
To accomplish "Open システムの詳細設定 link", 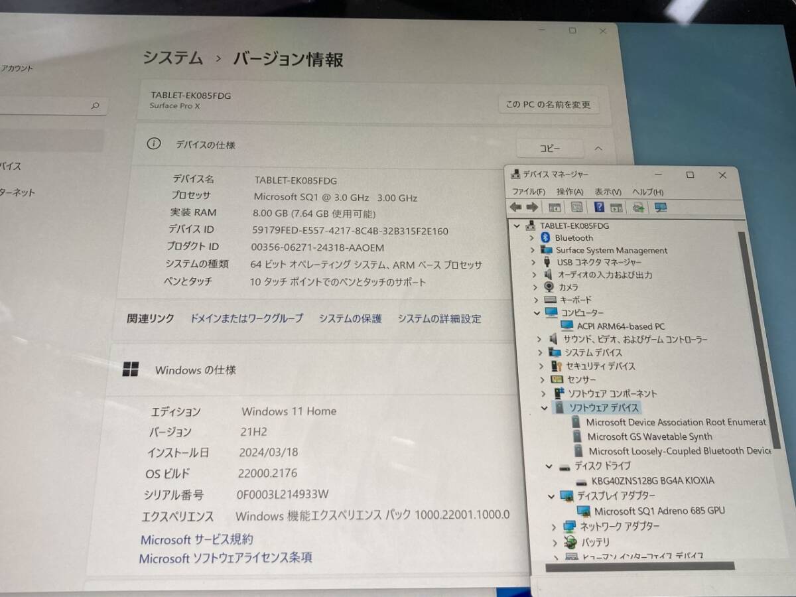I will pos(440,318).
